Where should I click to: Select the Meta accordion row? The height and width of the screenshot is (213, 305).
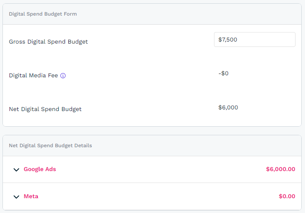152,197
